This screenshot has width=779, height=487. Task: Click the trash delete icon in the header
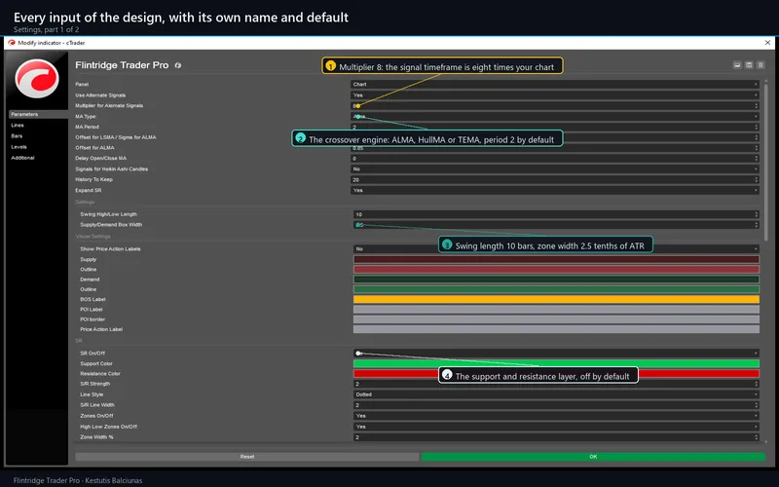click(x=760, y=65)
